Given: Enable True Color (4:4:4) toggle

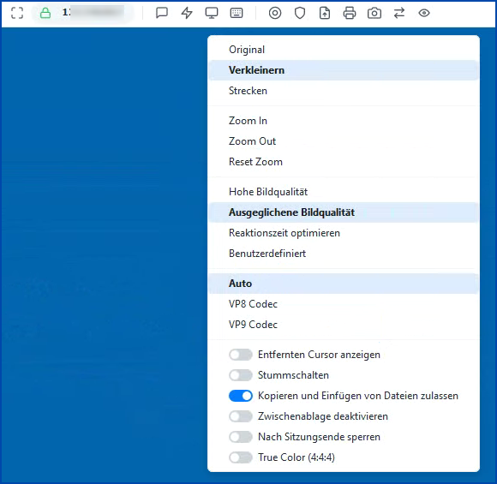Looking at the screenshot, I should tap(241, 457).
